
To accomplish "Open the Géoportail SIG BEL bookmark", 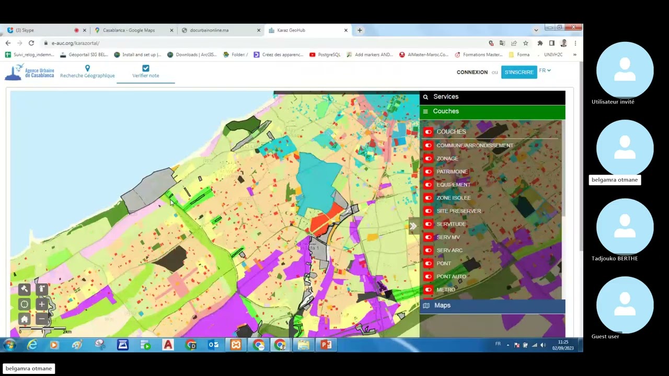I will (84, 54).
